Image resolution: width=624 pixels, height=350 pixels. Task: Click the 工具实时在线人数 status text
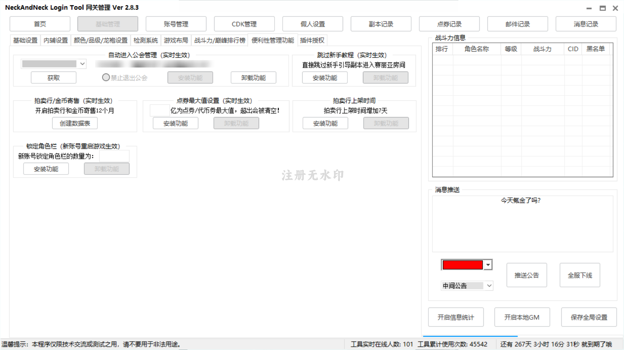point(381,344)
